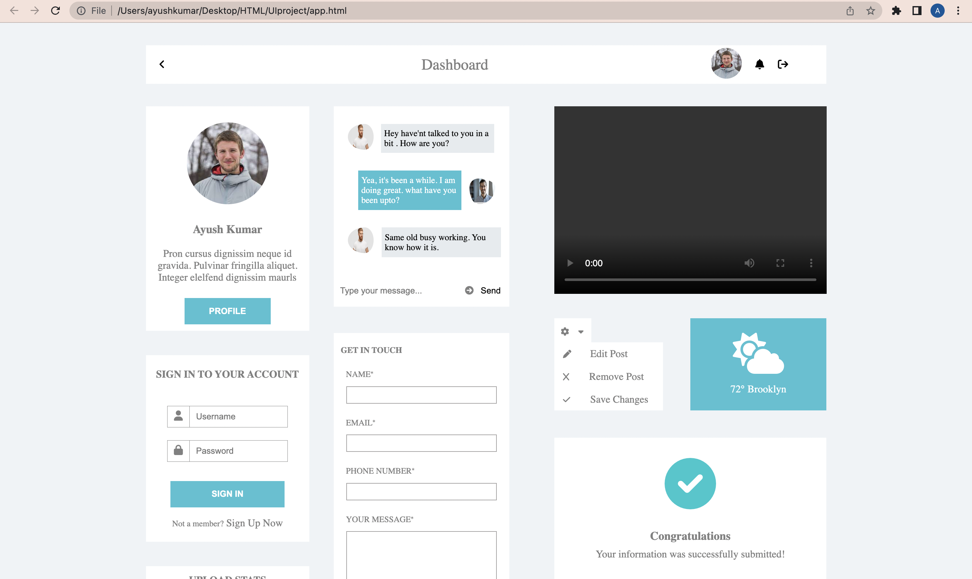972x579 pixels.
Task: Toggle video fullscreen mode
Action: [x=780, y=263]
